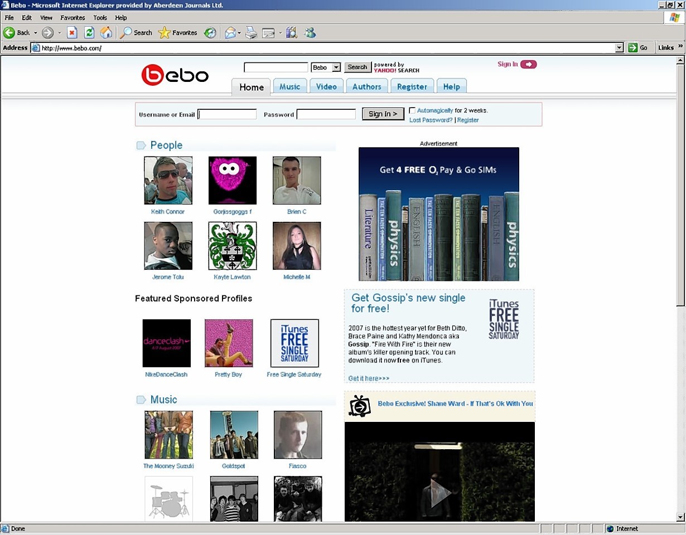
Task: Expand the Address bar dropdown
Action: [619, 48]
